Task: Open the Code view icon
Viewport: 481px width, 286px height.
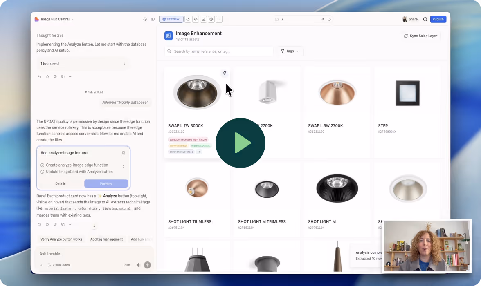Action: coord(196,19)
